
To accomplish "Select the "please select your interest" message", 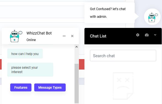I will coord(30,70).
